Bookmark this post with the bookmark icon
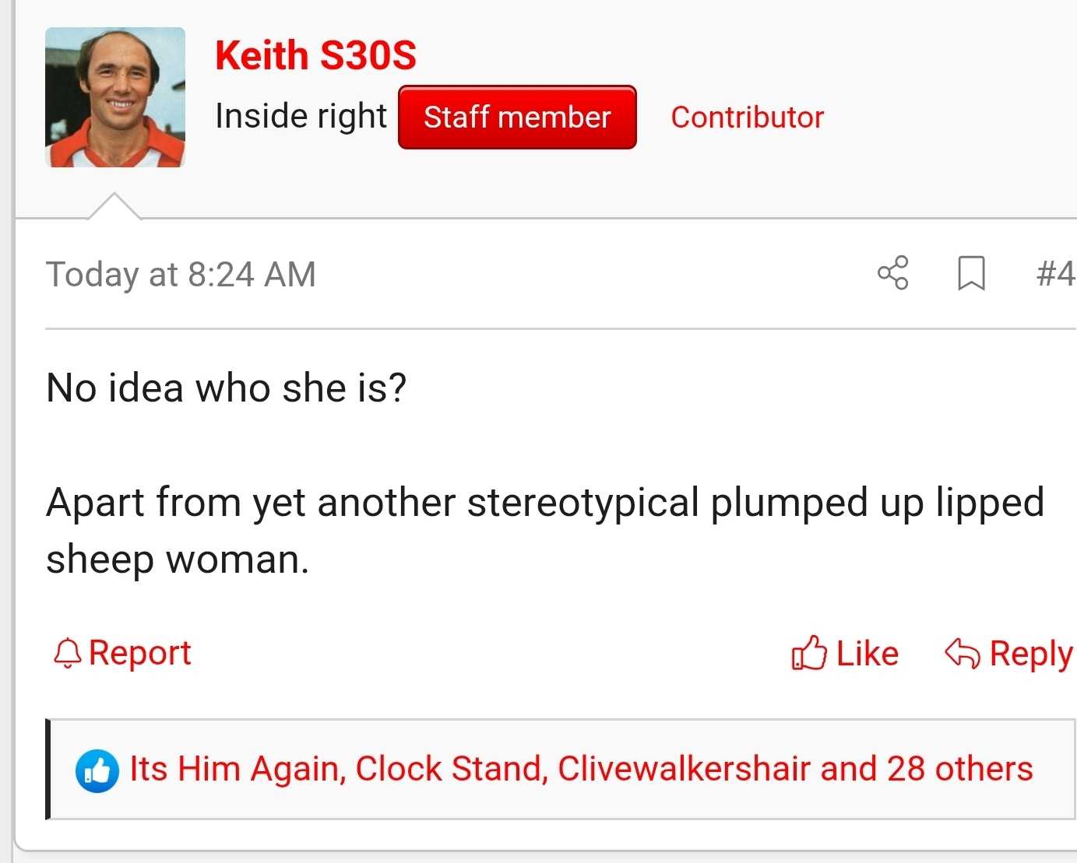 tap(971, 273)
